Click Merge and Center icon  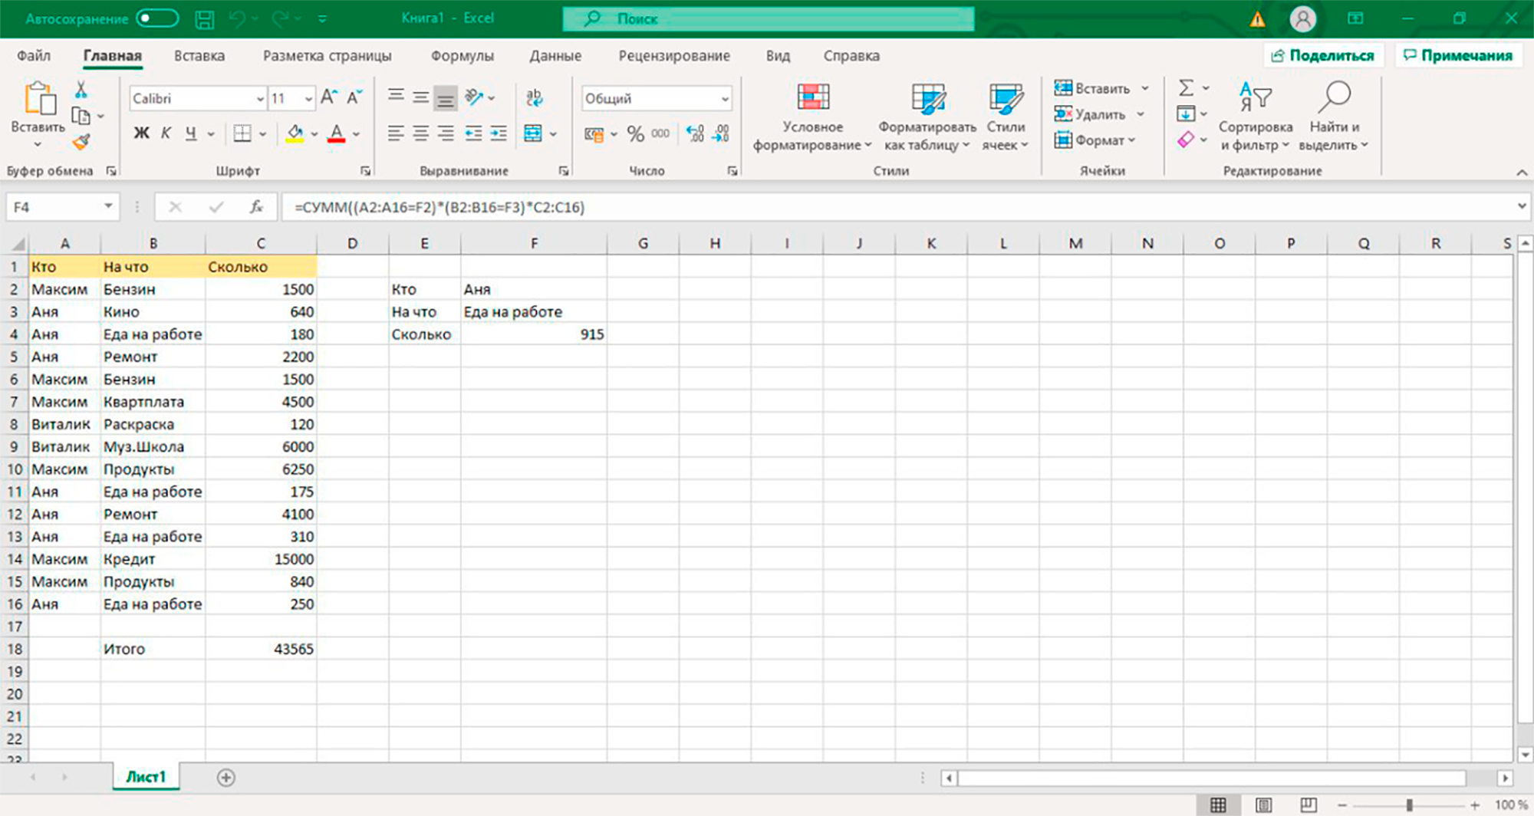(x=533, y=133)
